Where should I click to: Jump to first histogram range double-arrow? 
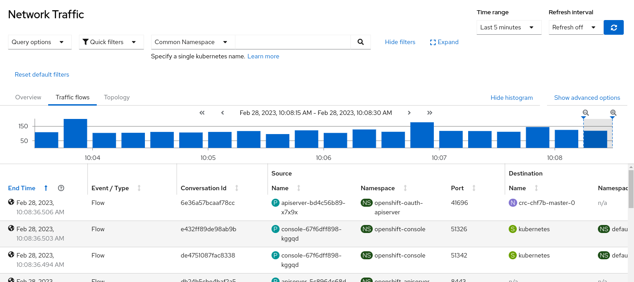click(202, 113)
